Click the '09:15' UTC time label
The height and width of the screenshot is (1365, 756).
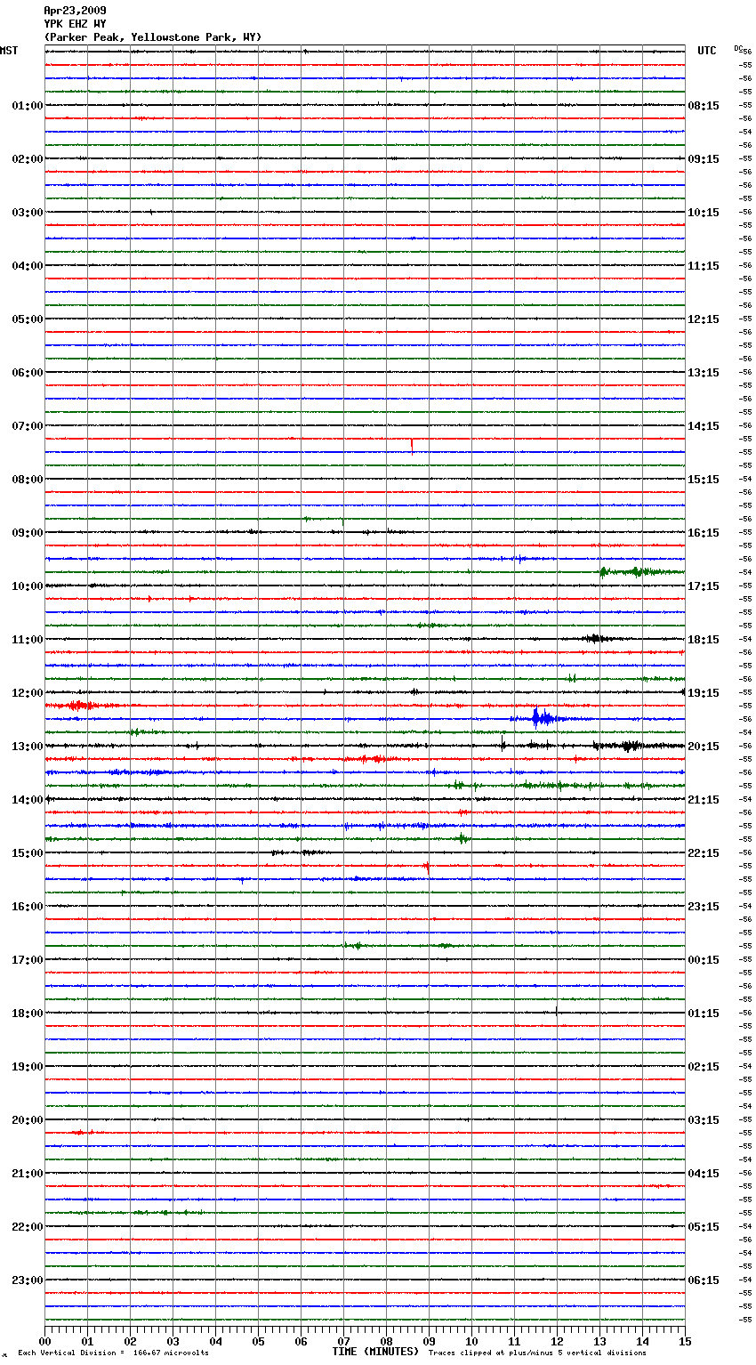click(704, 159)
